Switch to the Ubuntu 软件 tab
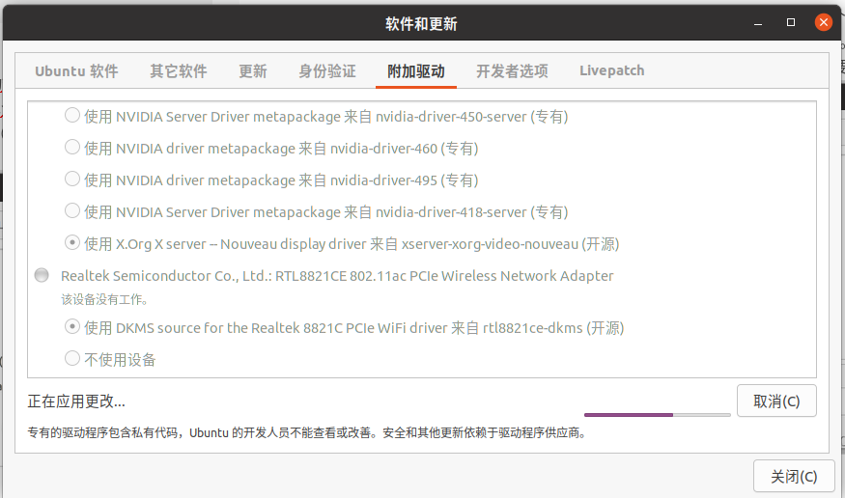The width and height of the screenshot is (845, 498). [76, 71]
